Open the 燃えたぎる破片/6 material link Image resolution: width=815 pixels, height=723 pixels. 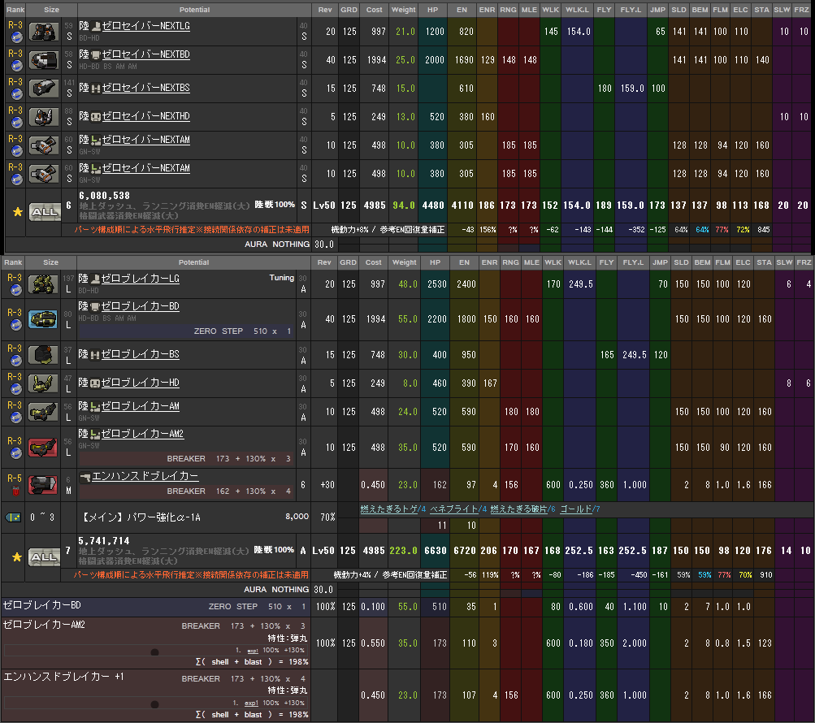(x=523, y=509)
